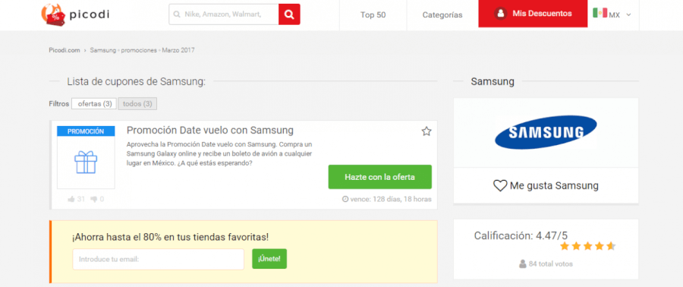683x287 pixels.
Task: Open the Promoción Date vuelo con Samsung title
Action: pos(210,131)
